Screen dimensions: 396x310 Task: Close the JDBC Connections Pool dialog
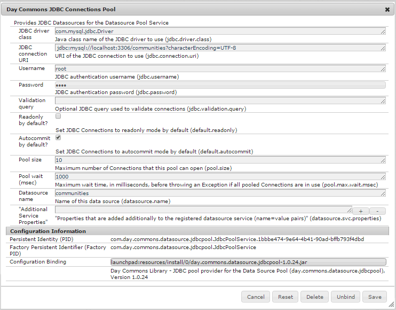387,10
